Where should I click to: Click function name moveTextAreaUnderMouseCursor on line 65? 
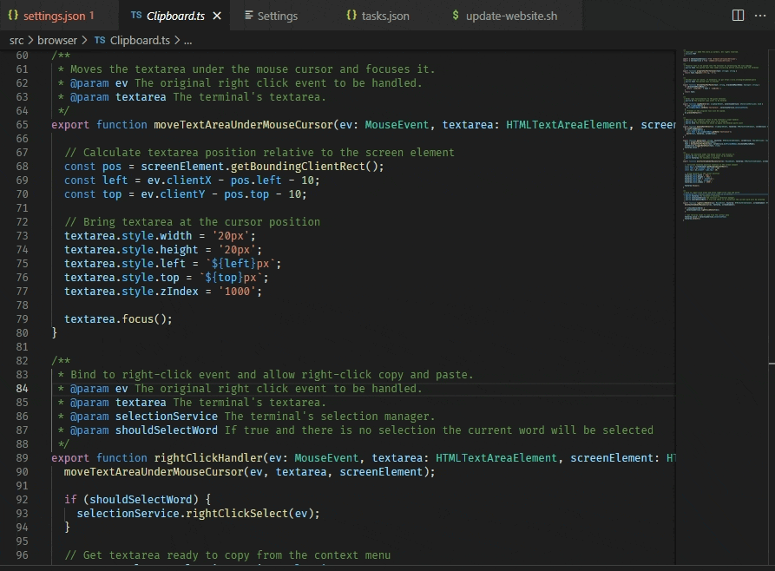243,125
